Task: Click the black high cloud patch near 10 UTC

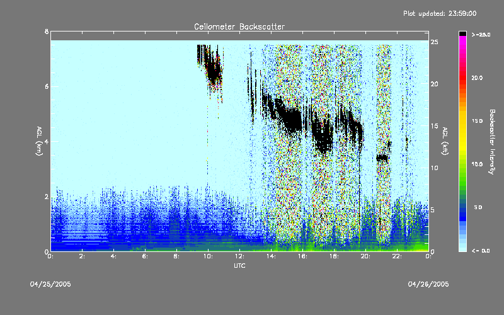Action: click(x=212, y=71)
